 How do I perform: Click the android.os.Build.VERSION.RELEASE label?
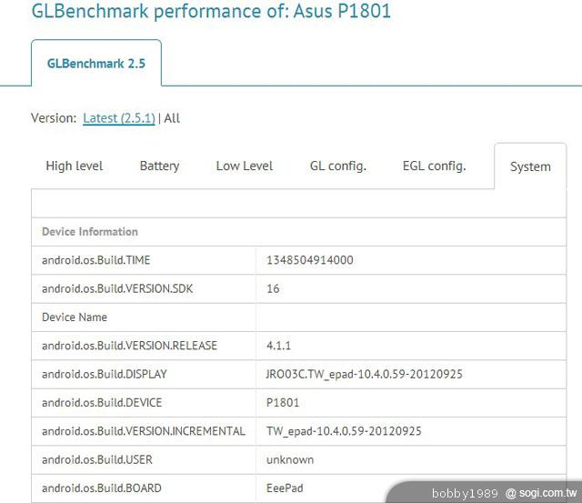(x=129, y=346)
